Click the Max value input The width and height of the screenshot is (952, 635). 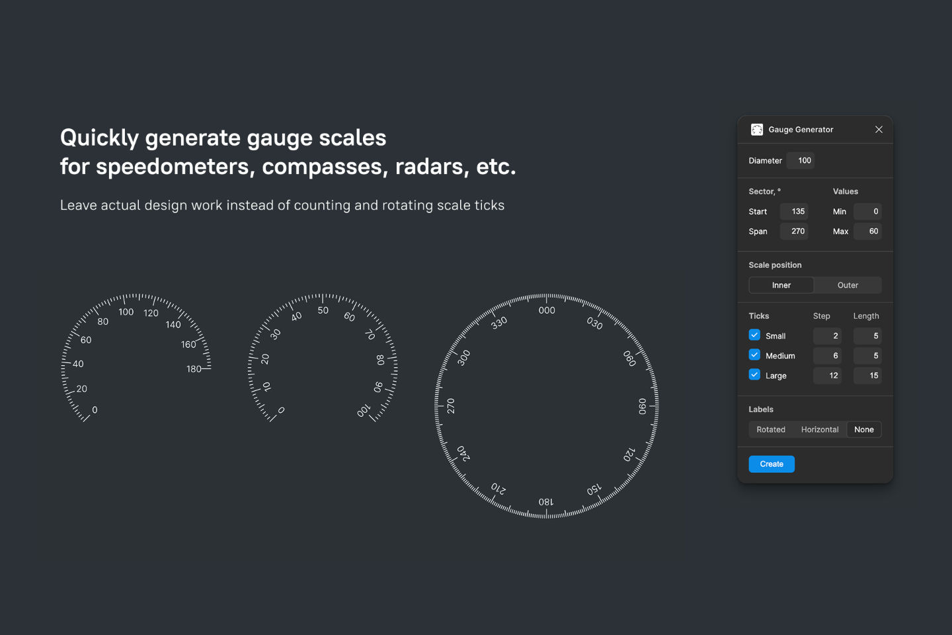click(867, 232)
